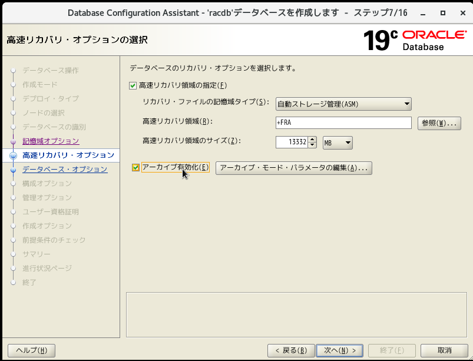Click the 高速リカバリ領域のサイズ(Z) label
473x361 pixels.
(191, 141)
